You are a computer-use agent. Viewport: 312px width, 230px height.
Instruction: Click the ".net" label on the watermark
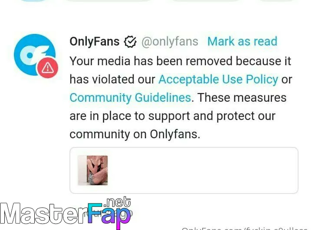(x=117, y=202)
